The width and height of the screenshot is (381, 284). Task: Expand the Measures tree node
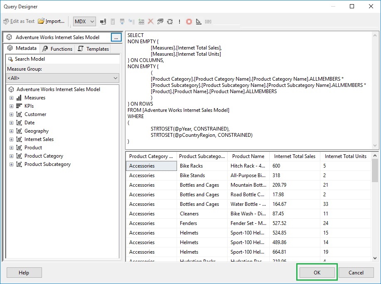click(11, 98)
